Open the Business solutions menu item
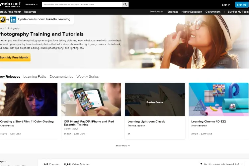The width and height of the screenshot is (249, 166). click(173, 12)
